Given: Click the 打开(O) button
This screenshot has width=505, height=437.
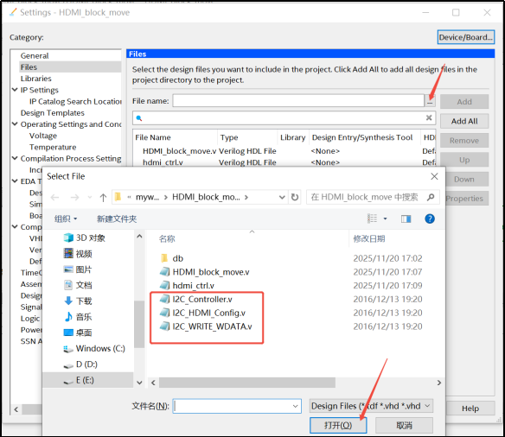Looking at the screenshot, I should click(338, 426).
